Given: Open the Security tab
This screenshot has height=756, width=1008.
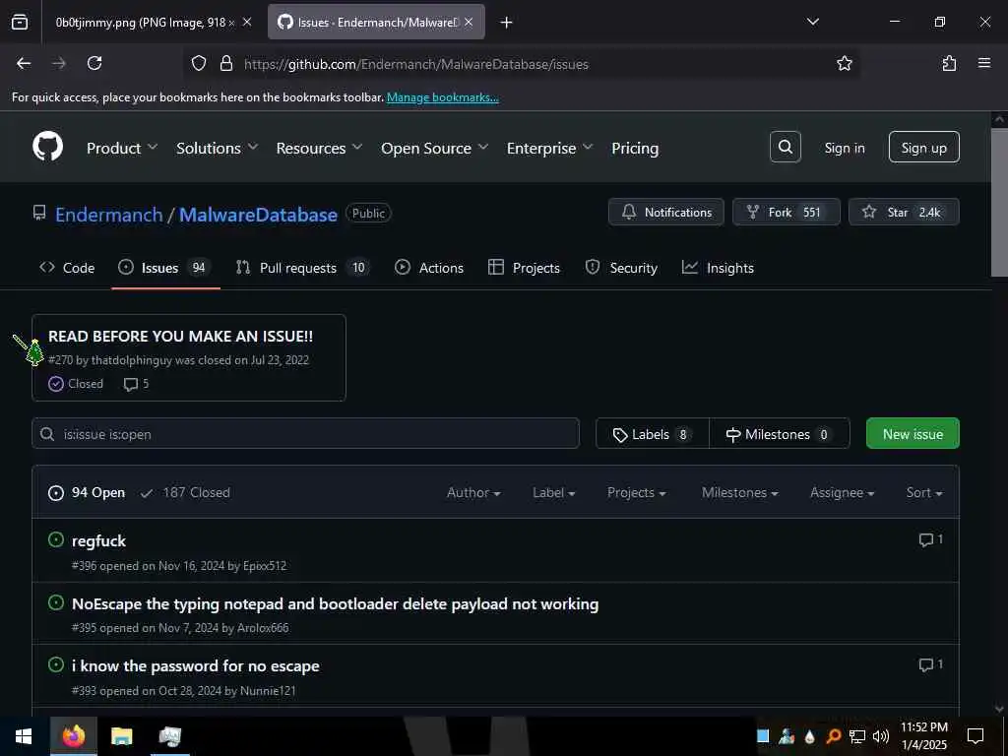Looking at the screenshot, I should point(621,268).
